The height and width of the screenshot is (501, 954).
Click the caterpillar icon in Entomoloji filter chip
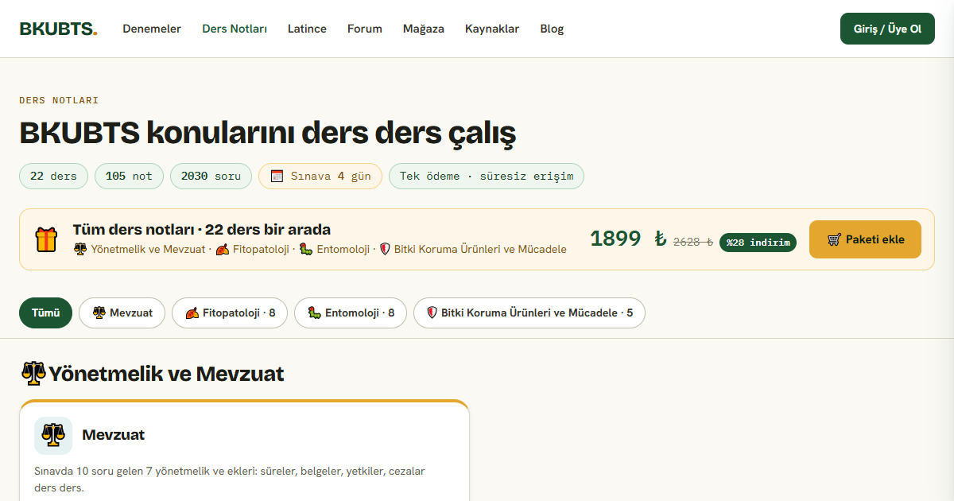[x=314, y=313]
